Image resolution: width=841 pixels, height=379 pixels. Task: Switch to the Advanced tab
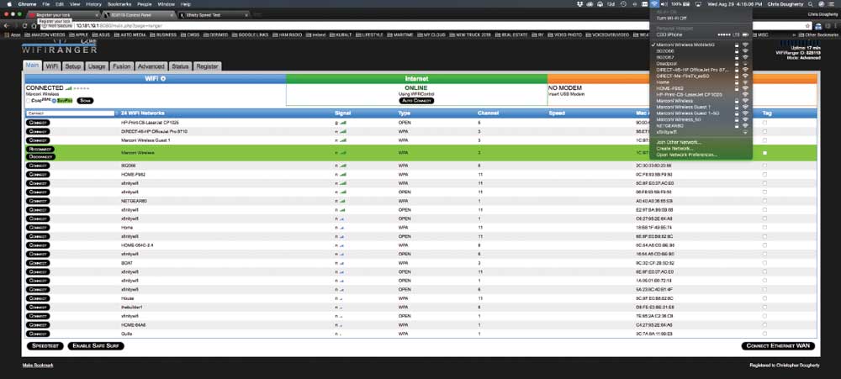pyautogui.click(x=151, y=66)
